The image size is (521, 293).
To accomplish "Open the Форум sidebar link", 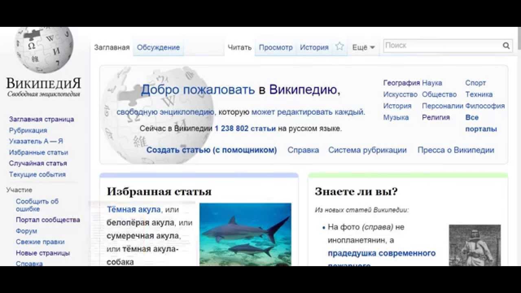I will [26, 231].
